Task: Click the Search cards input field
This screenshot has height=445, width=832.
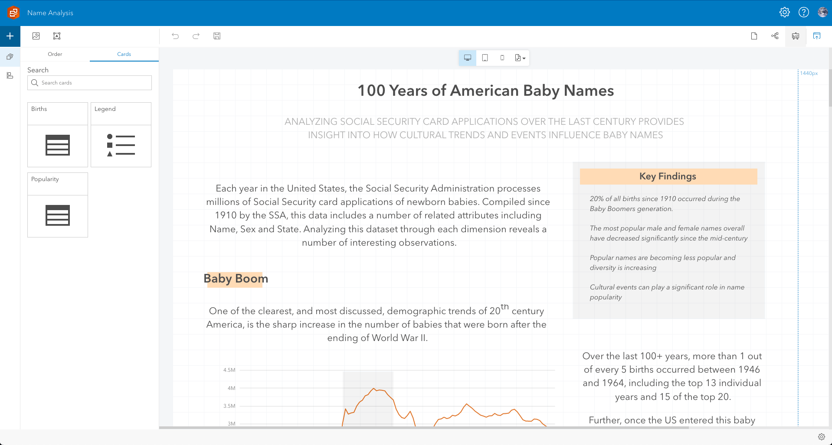Action: (90, 83)
